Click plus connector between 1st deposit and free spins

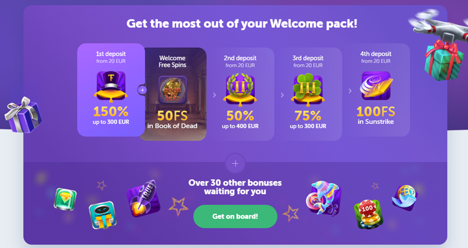[143, 90]
